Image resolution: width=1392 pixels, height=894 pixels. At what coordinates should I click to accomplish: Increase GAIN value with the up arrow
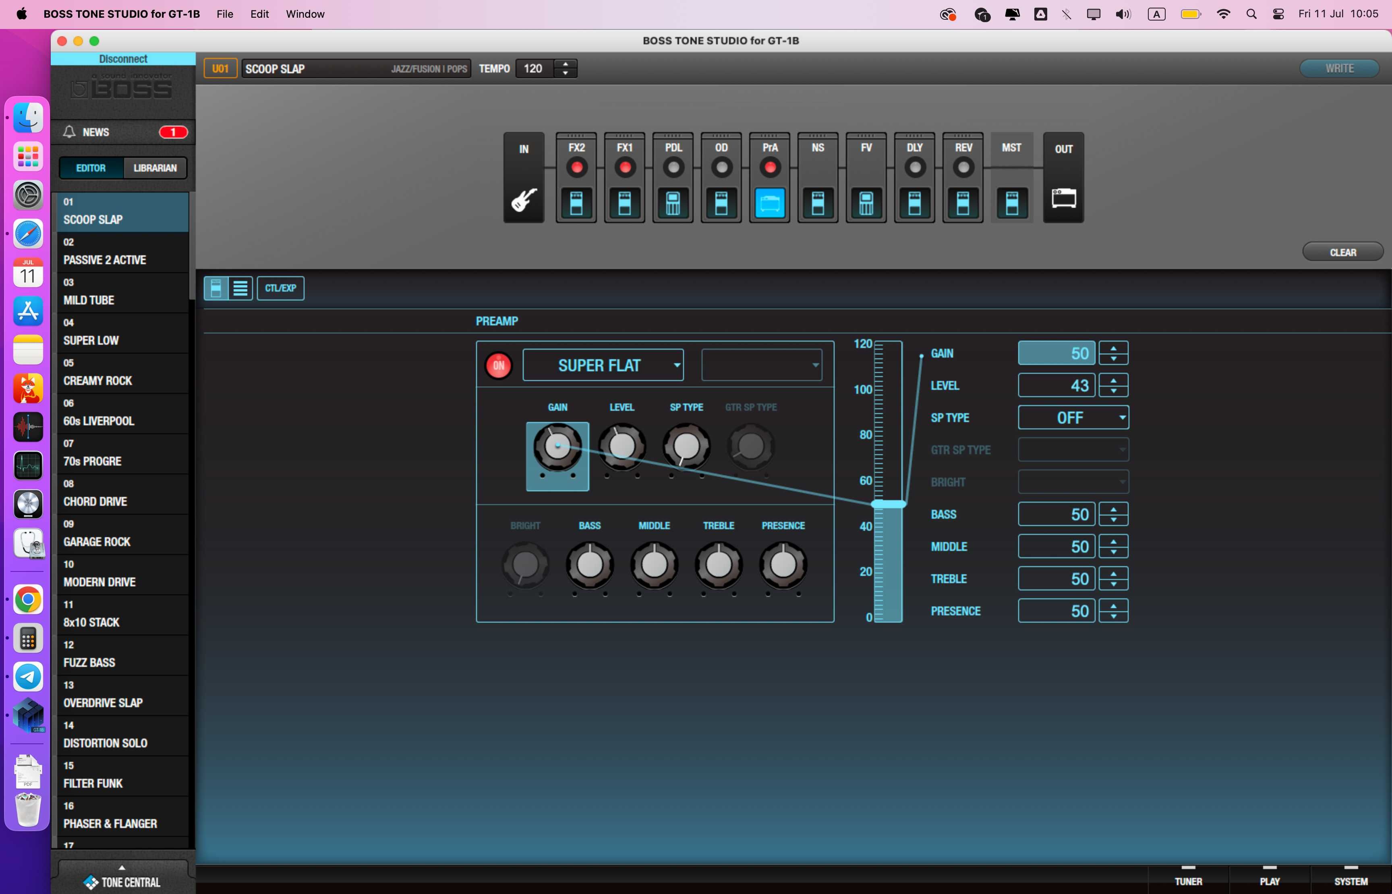tap(1113, 348)
